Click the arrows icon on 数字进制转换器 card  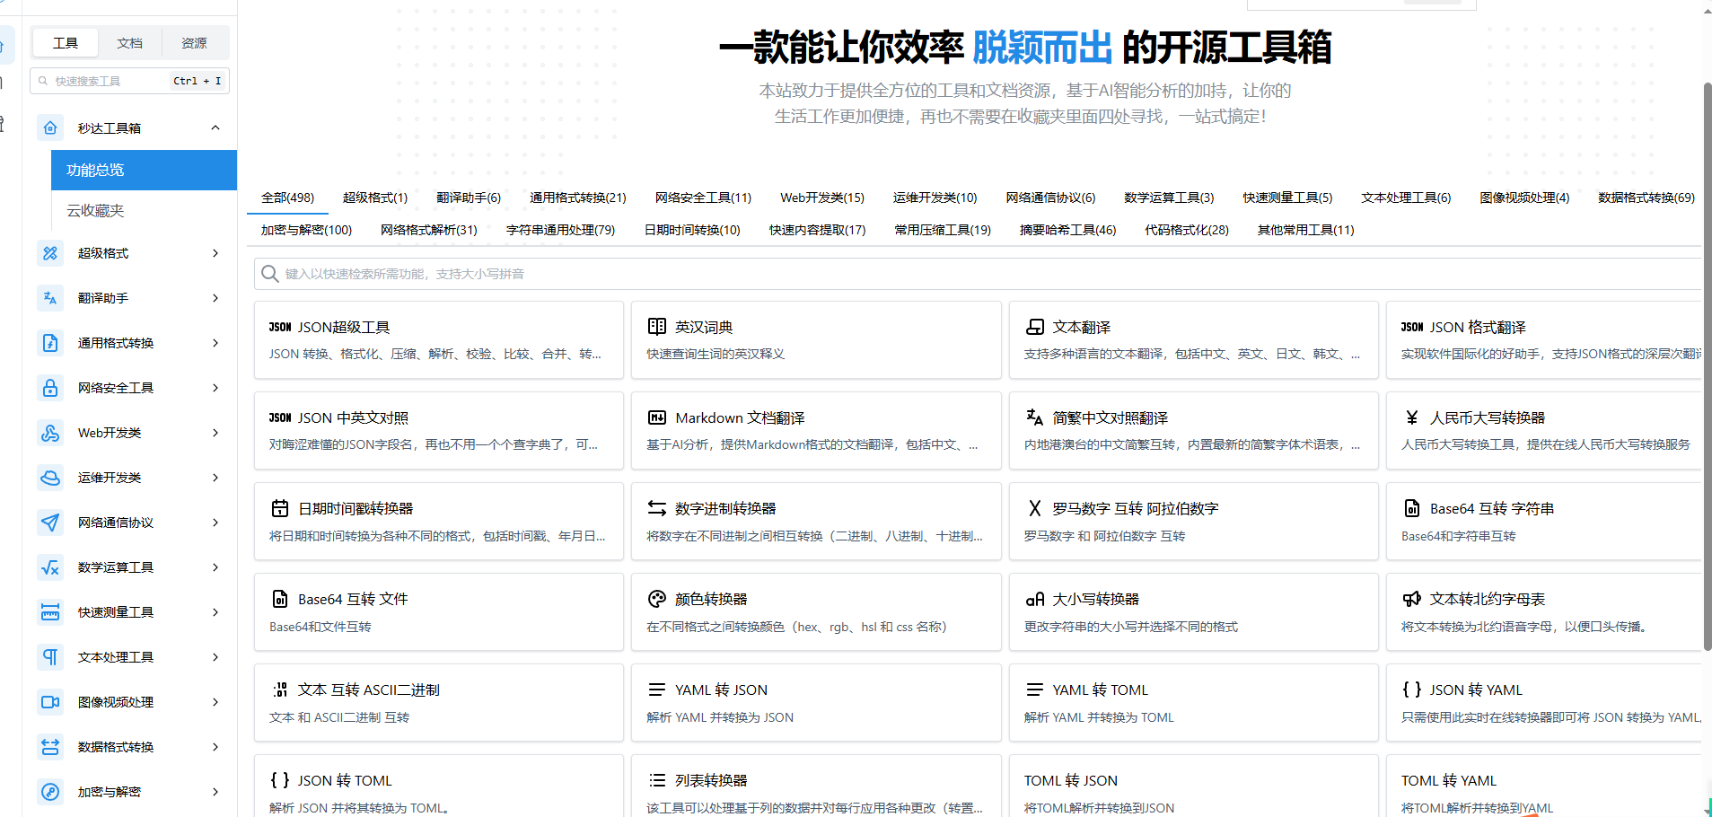point(657,508)
